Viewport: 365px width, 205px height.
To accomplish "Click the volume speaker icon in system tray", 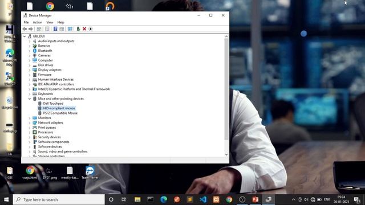I will 306,200.
